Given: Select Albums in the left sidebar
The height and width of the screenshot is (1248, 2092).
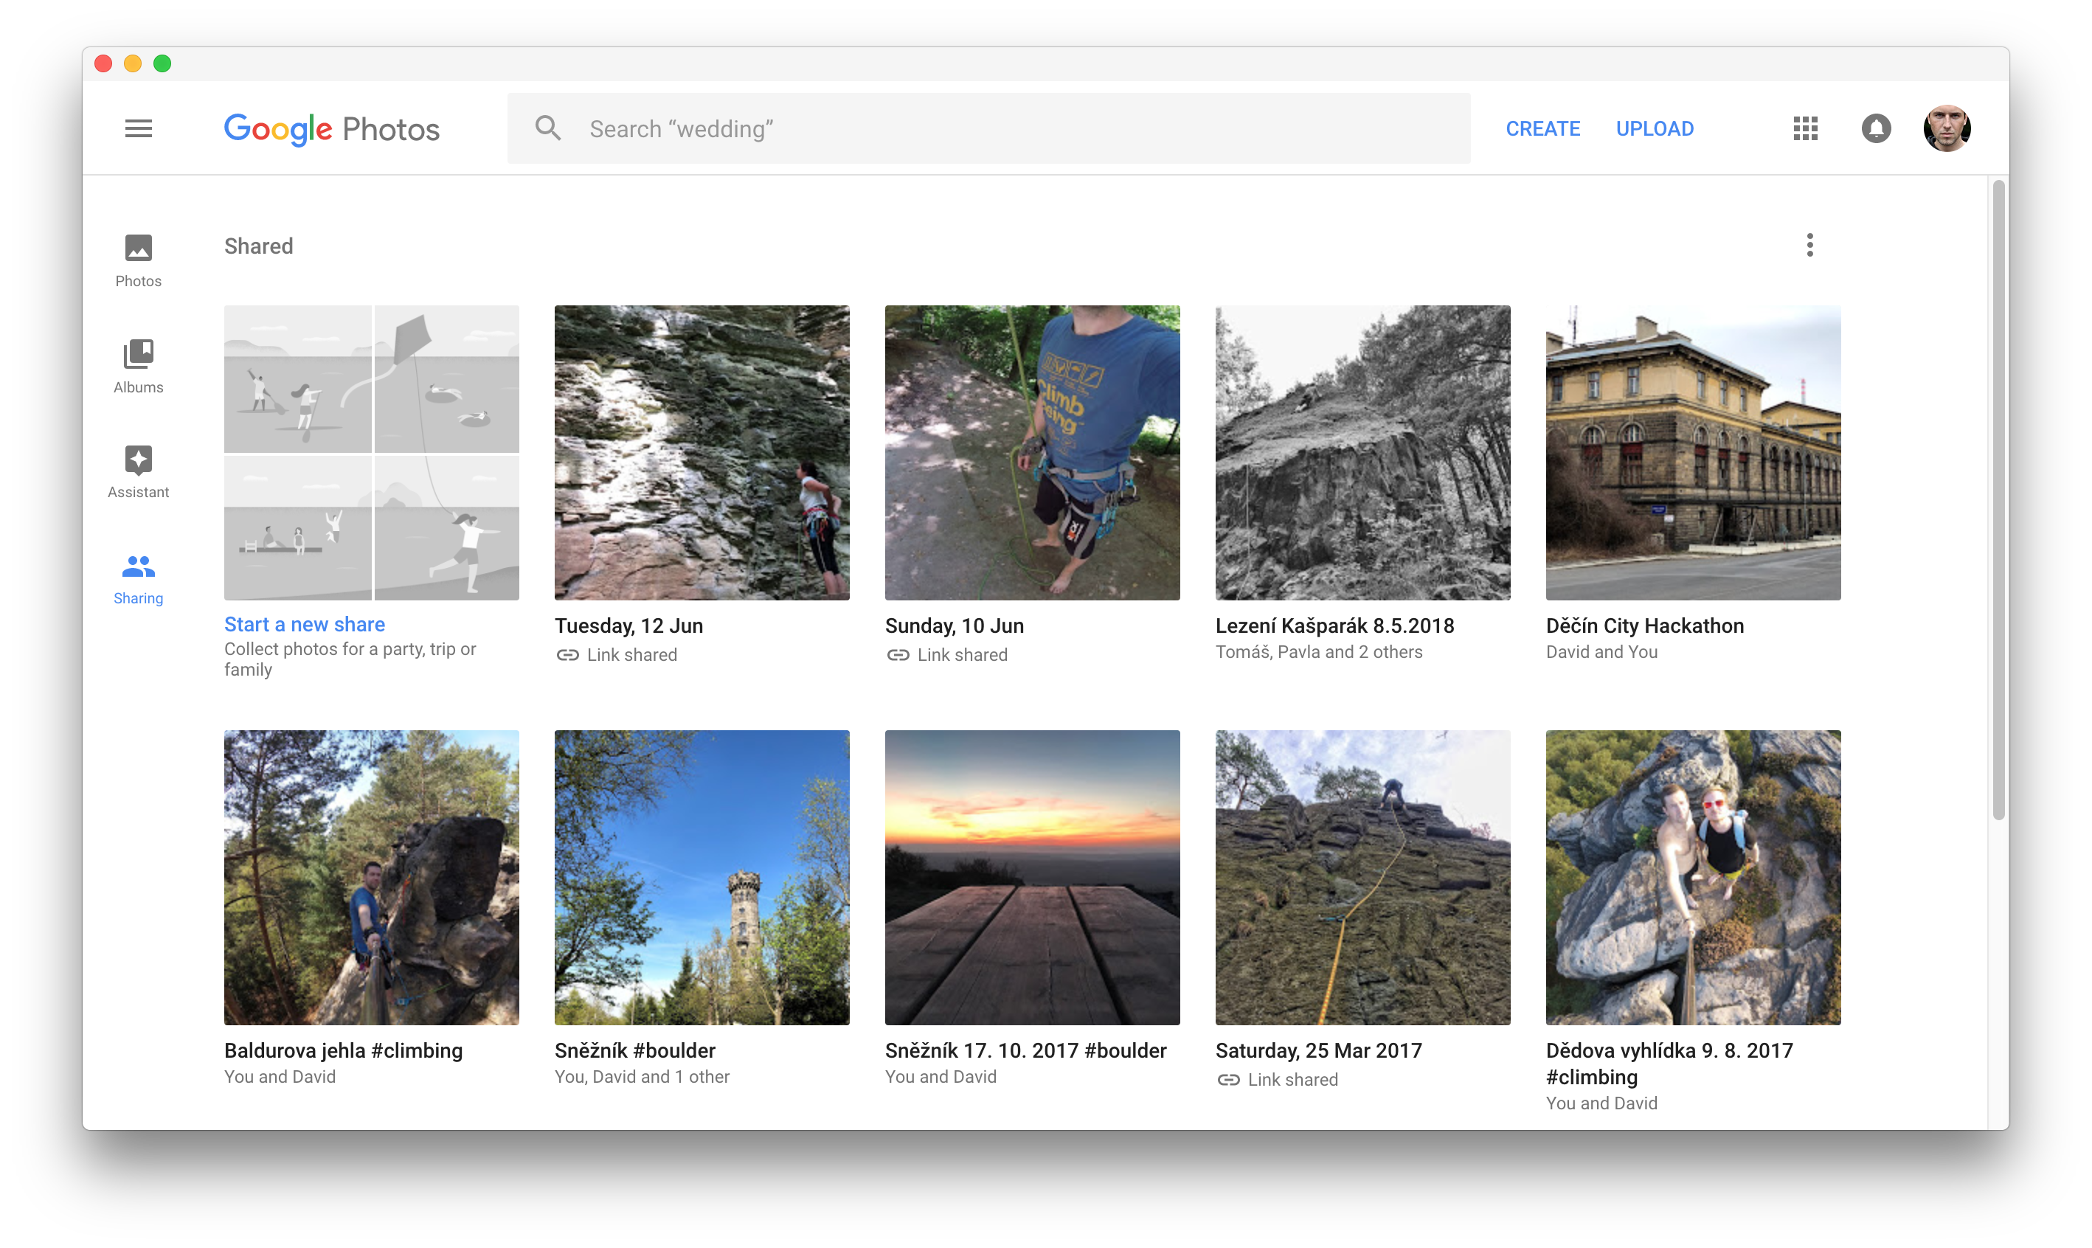Looking at the screenshot, I should click(x=138, y=366).
